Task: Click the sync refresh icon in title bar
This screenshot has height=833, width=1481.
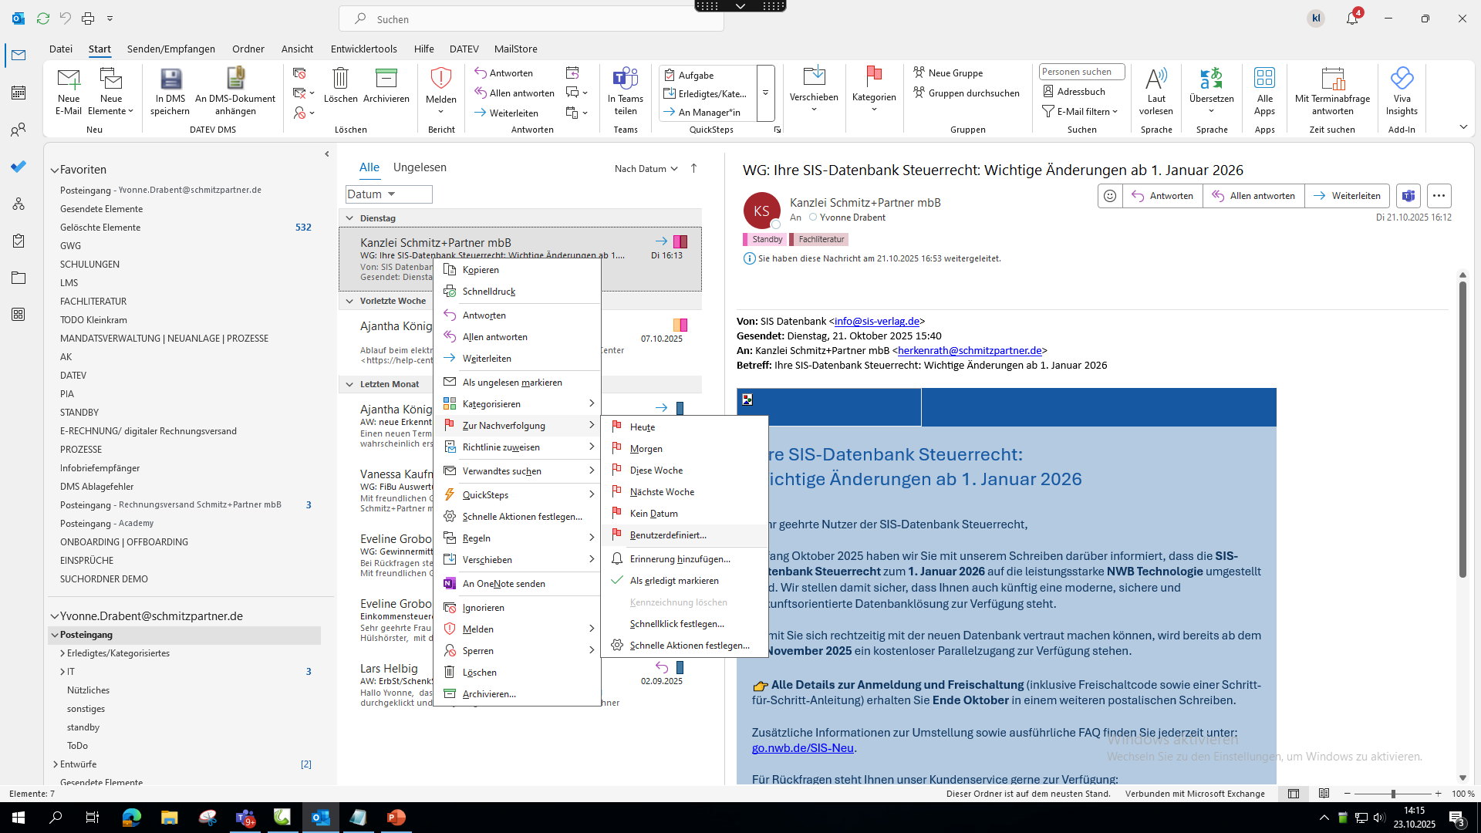Action: click(x=43, y=19)
